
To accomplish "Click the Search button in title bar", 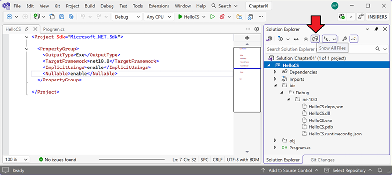I will (224, 6).
